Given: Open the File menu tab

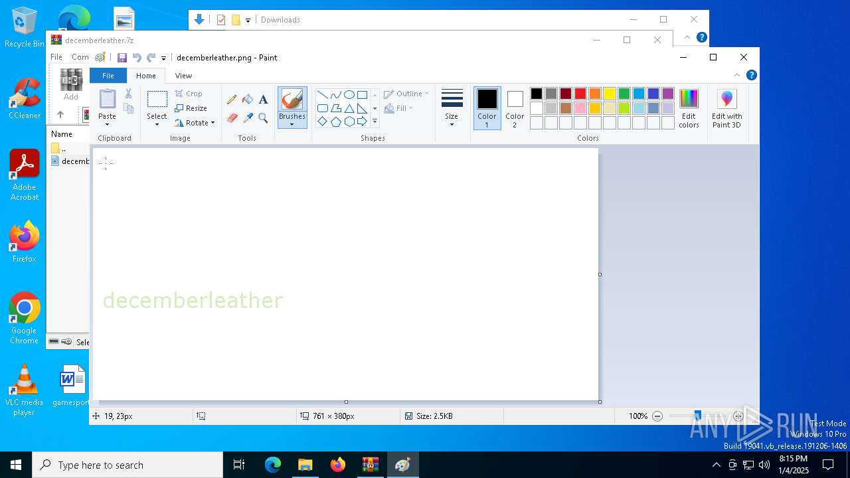Looking at the screenshot, I should tap(108, 76).
